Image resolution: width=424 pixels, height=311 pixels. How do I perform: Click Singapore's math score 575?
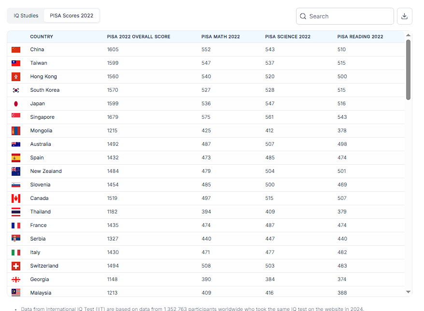pos(206,117)
